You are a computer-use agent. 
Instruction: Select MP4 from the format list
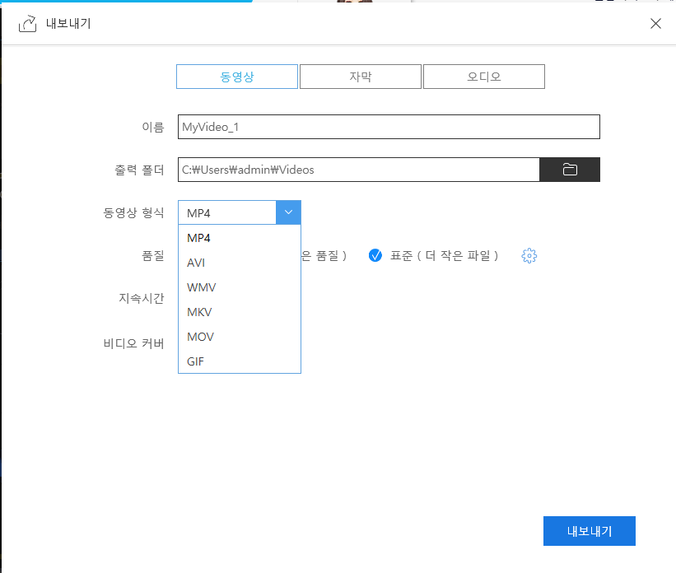(x=198, y=237)
